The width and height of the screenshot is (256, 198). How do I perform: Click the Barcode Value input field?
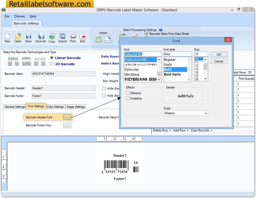click(63, 74)
